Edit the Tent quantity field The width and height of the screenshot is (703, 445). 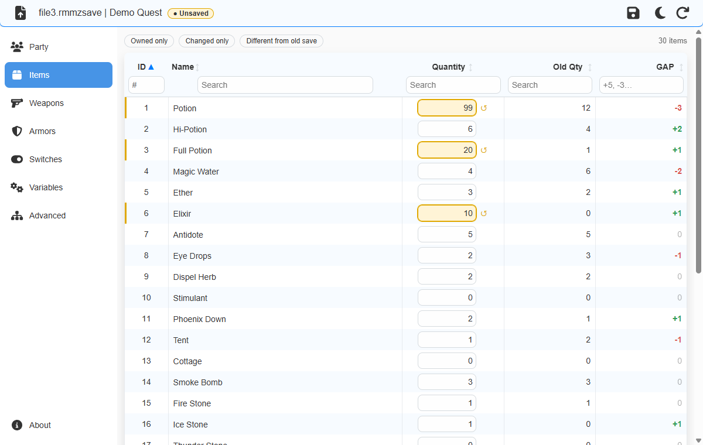[x=447, y=340]
